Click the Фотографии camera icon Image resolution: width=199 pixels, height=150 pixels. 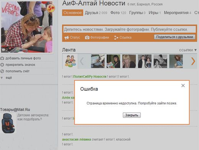click(87, 37)
